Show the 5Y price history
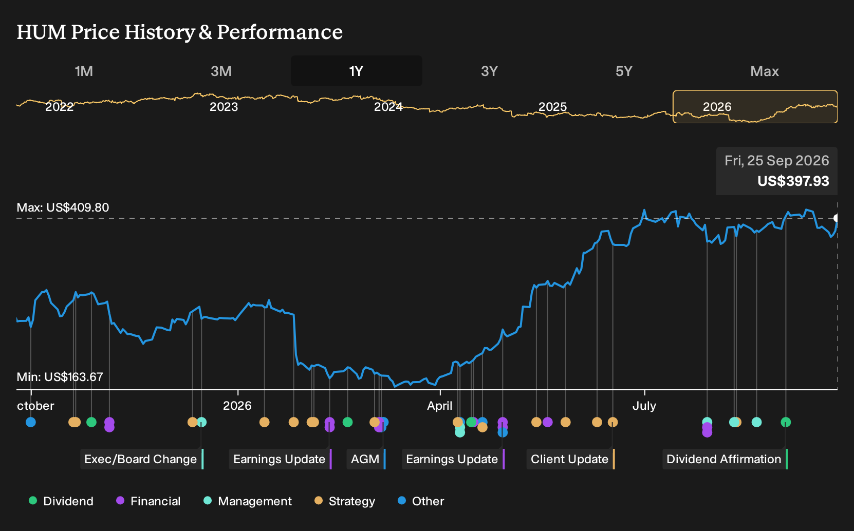Image resolution: width=854 pixels, height=531 pixels. (624, 71)
